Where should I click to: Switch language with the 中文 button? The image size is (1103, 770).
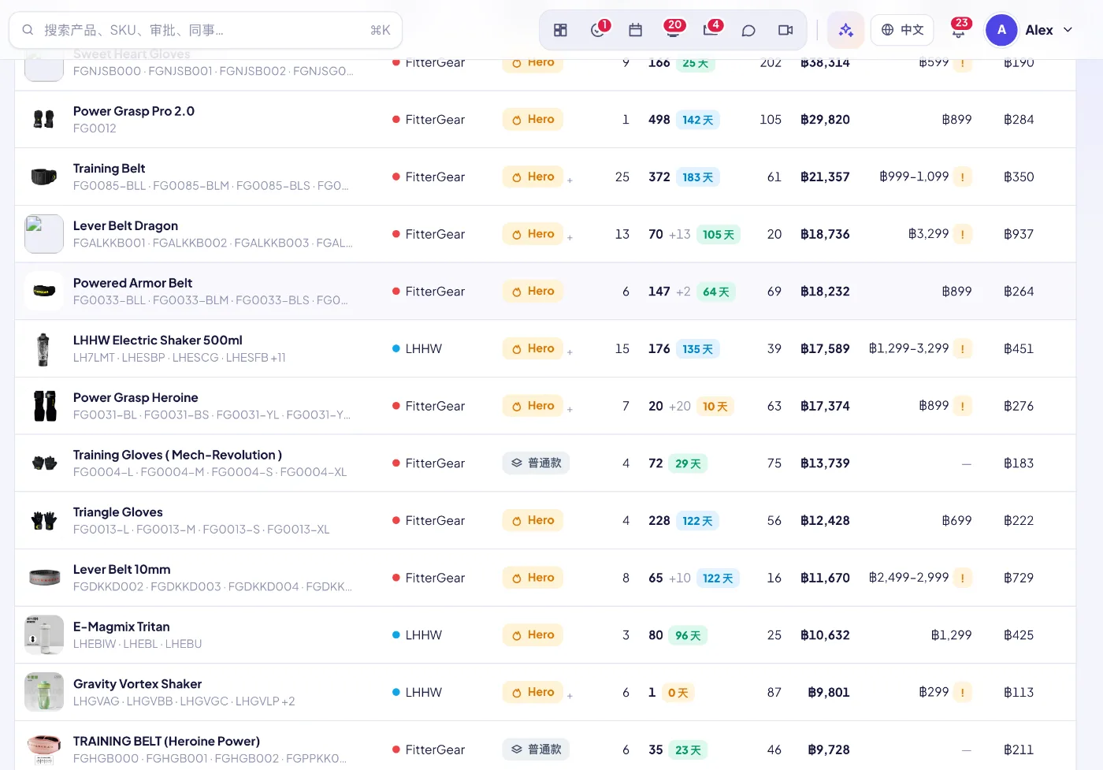point(902,30)
